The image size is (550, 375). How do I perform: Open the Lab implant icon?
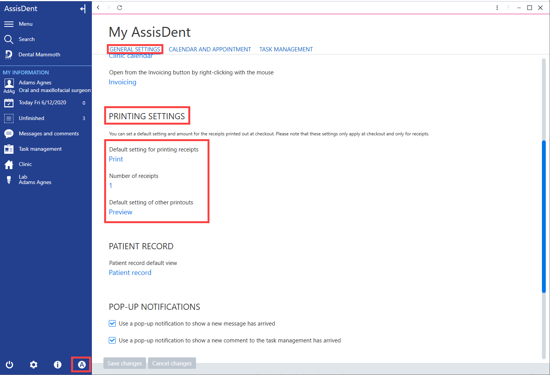(x=9, y=180)
